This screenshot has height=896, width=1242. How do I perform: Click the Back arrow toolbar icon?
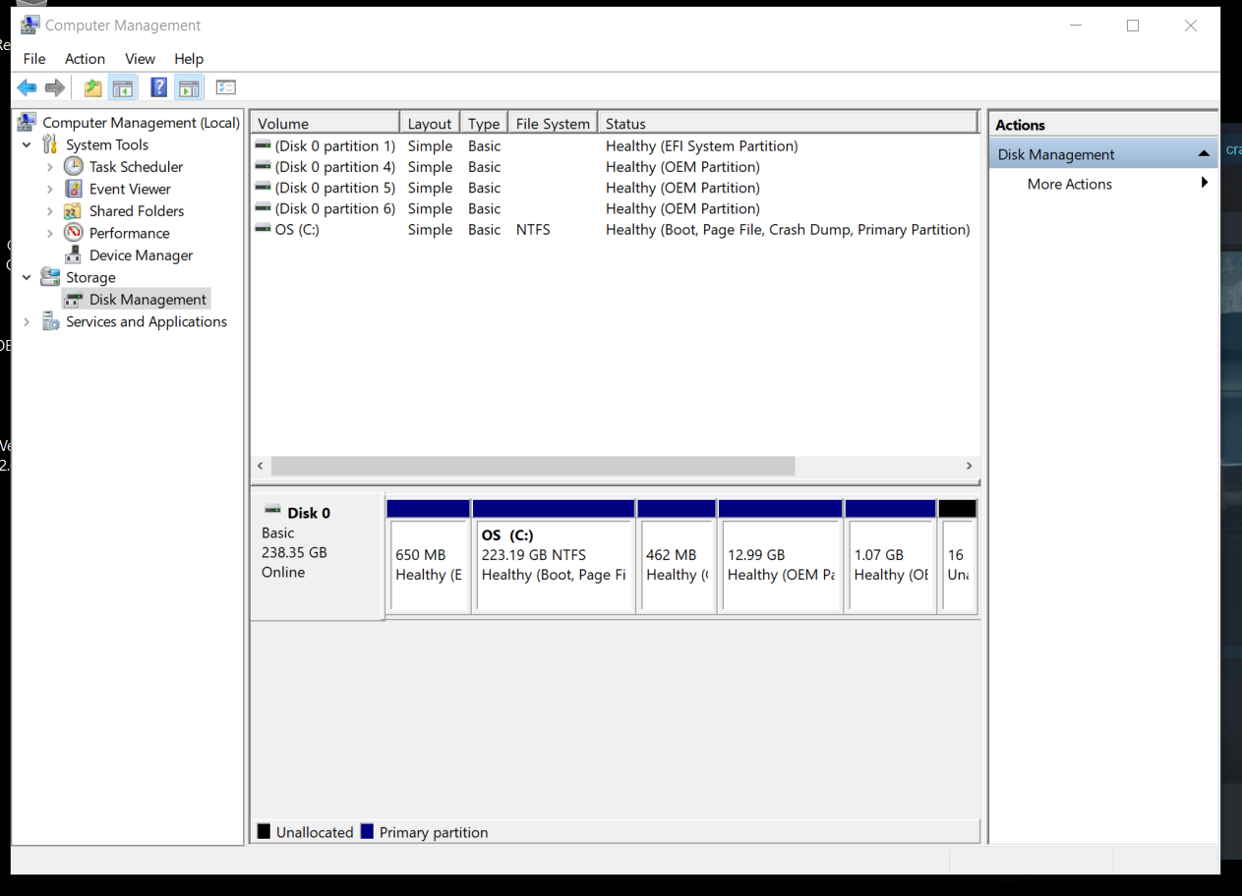27,88
